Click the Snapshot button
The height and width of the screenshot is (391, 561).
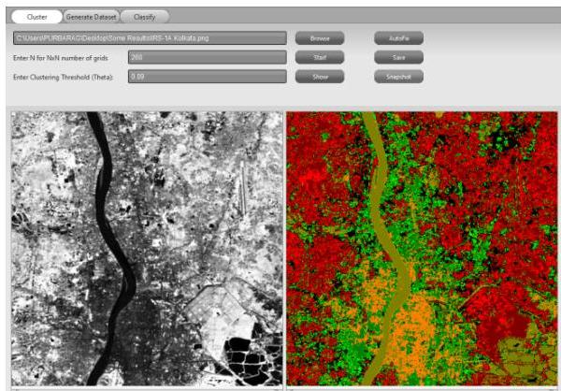click(399, 77)
